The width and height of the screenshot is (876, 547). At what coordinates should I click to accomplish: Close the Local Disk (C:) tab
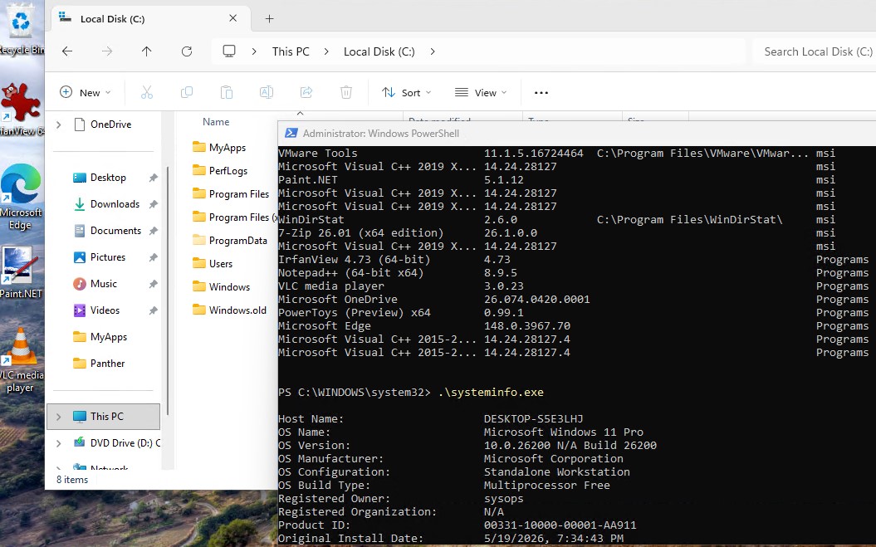point(233,18)
